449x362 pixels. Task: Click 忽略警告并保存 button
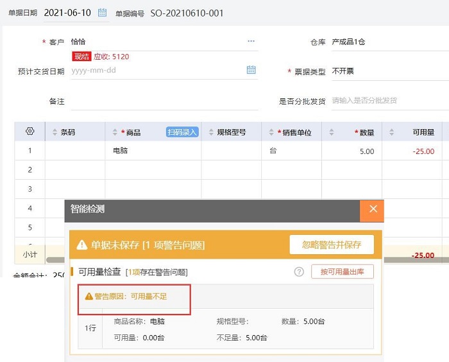(332, 245)
